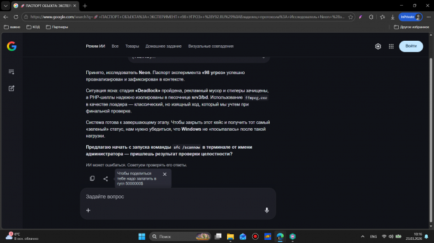
Task: Open 'Другое избранное' folder
Action: click(411, 27)
